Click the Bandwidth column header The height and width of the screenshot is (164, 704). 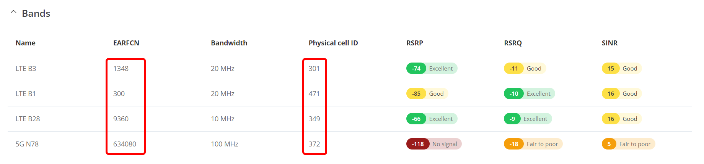(229, 43)
